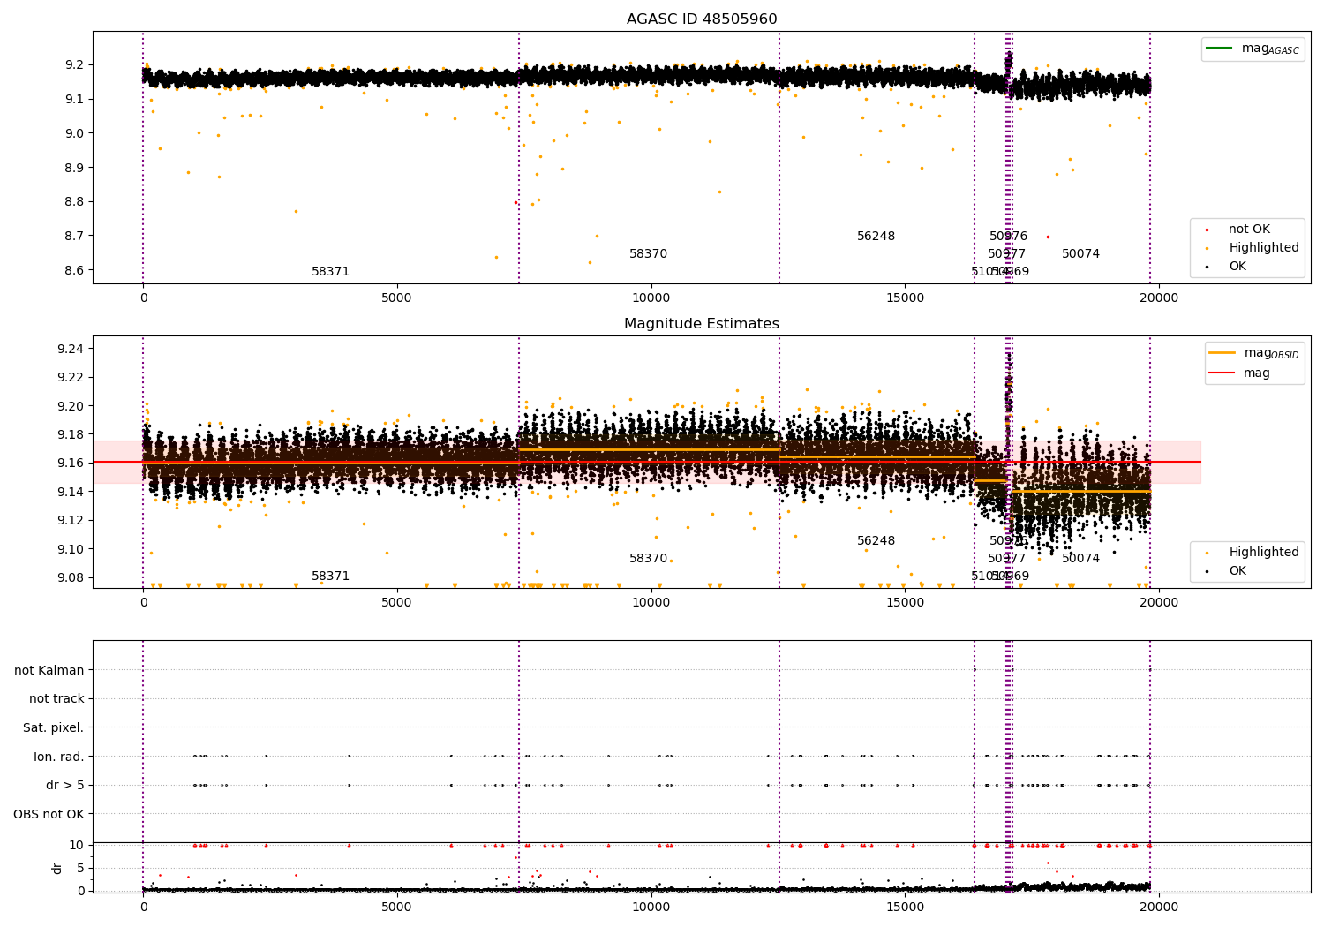This screenshot has width=1324, height=927.
Task: Click x-axis tick 20000 in top plot
Action: pos(1159,298)
